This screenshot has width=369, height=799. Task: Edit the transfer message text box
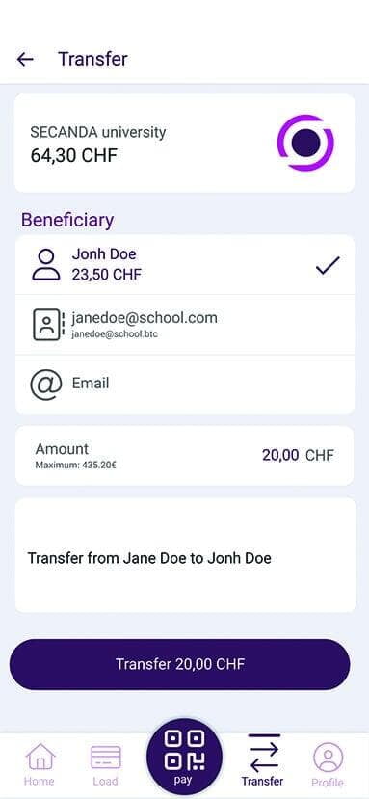tap(185, 555)
